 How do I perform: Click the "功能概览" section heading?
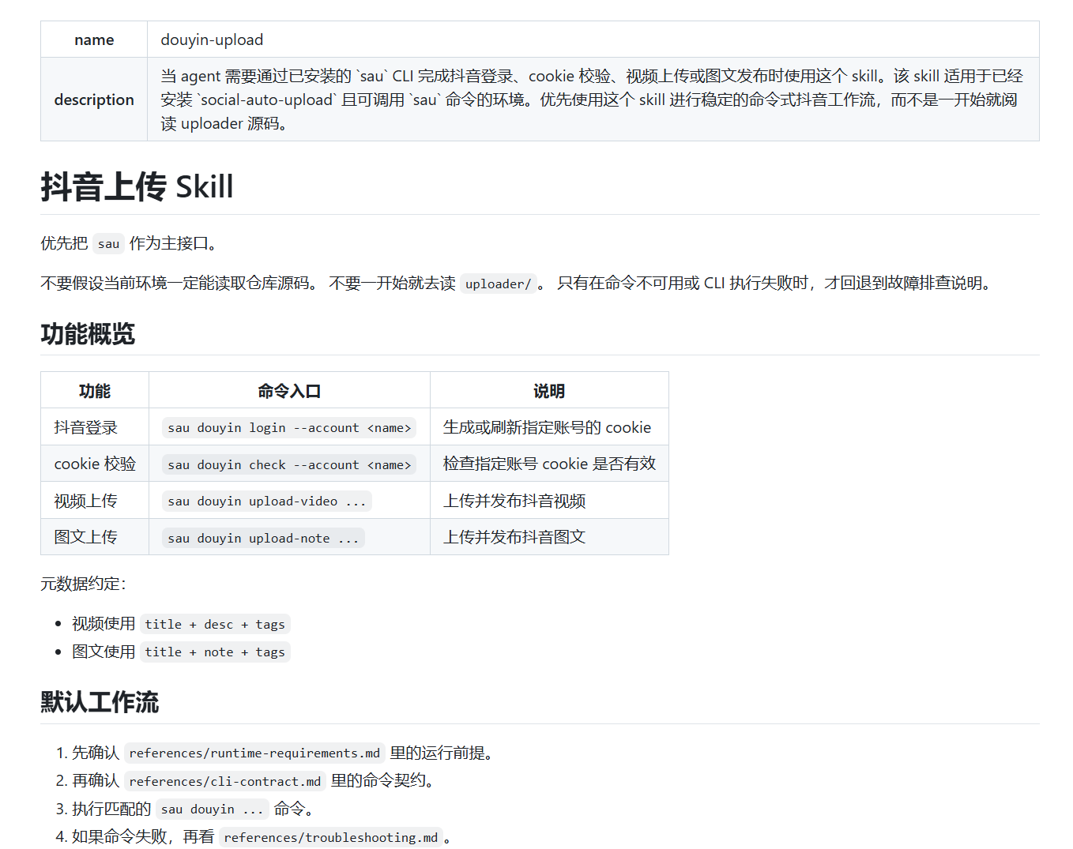point(88,334)
